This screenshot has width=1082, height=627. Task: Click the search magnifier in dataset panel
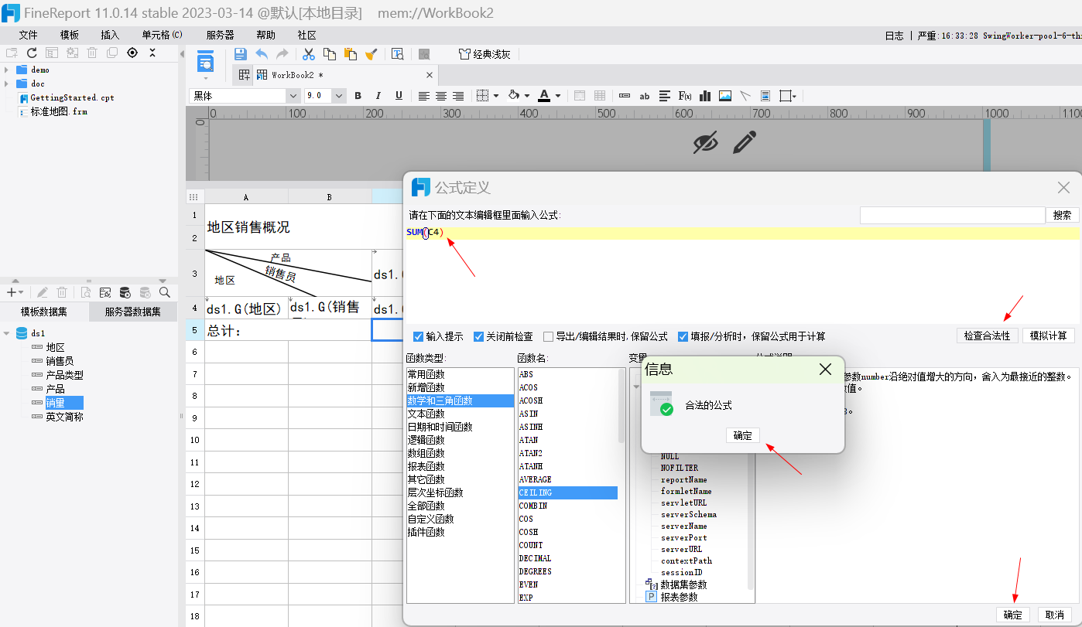coord(165,292)
